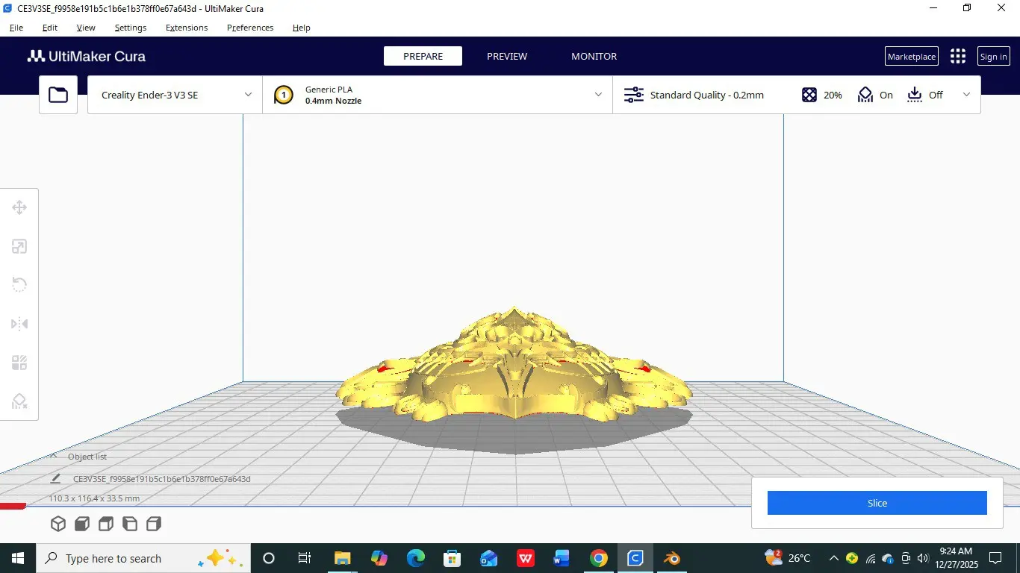Open Per Model Settings tool

[x=19, y=363]
